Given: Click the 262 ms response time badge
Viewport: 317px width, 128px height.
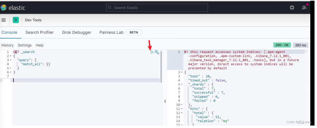Looking at the screenshot, I should tap(300, 45).
